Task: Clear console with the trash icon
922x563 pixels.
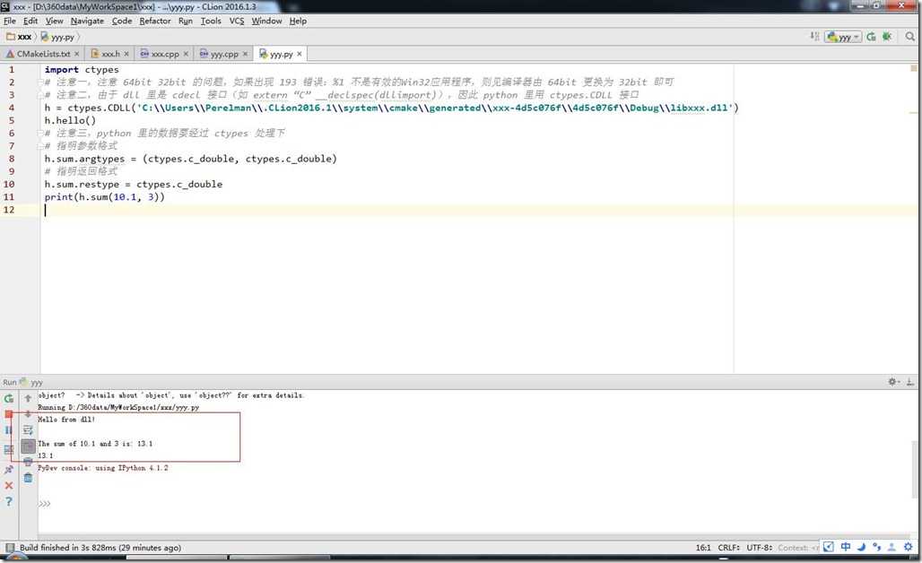Action: point(28,478)
